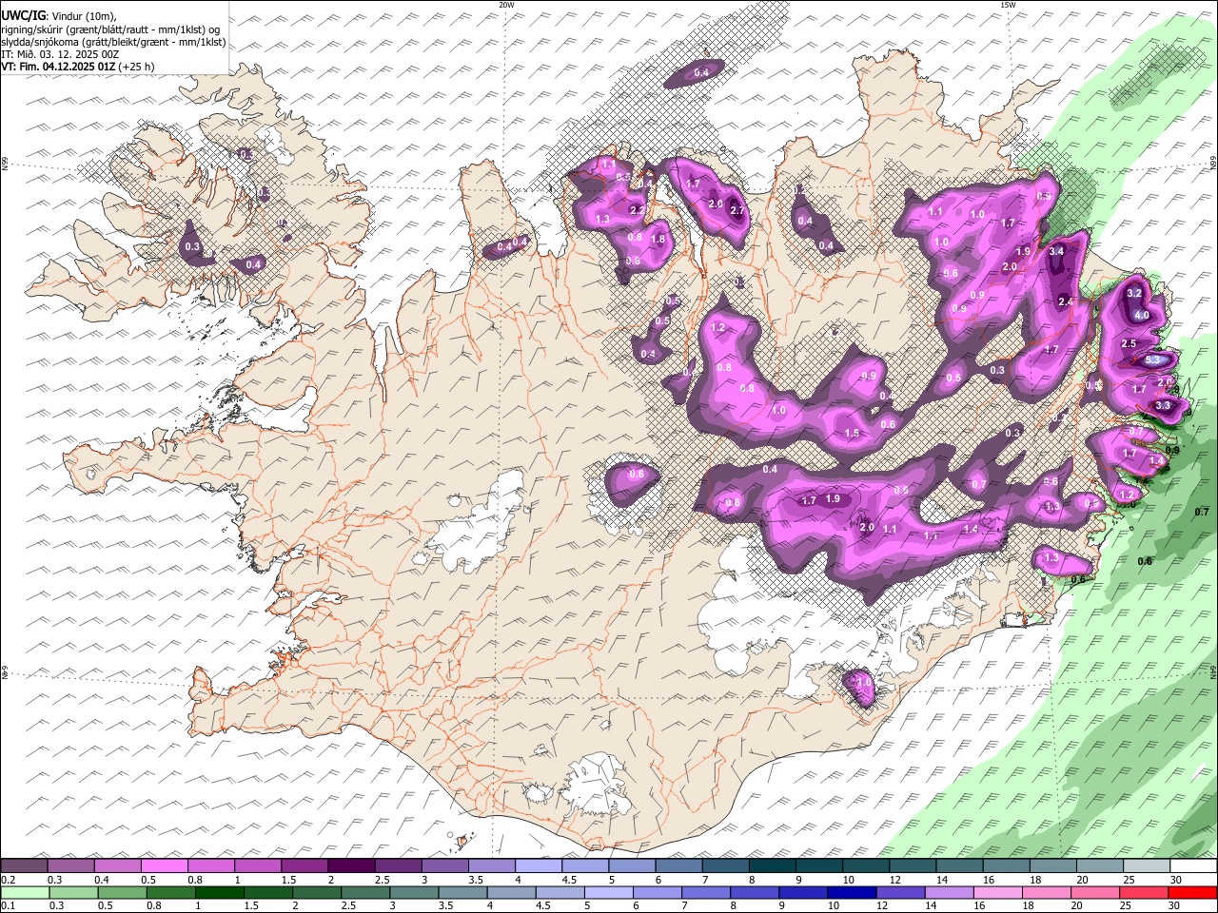Pick the pale green 0.1–0.3 rain scale swatch
Screen dimensions: 1218x913
[x=24, y=893]
